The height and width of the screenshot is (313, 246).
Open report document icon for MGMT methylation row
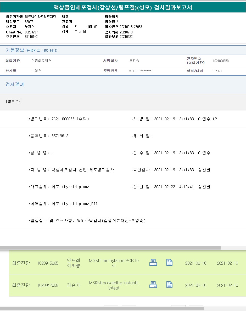[x=169, y=262]
